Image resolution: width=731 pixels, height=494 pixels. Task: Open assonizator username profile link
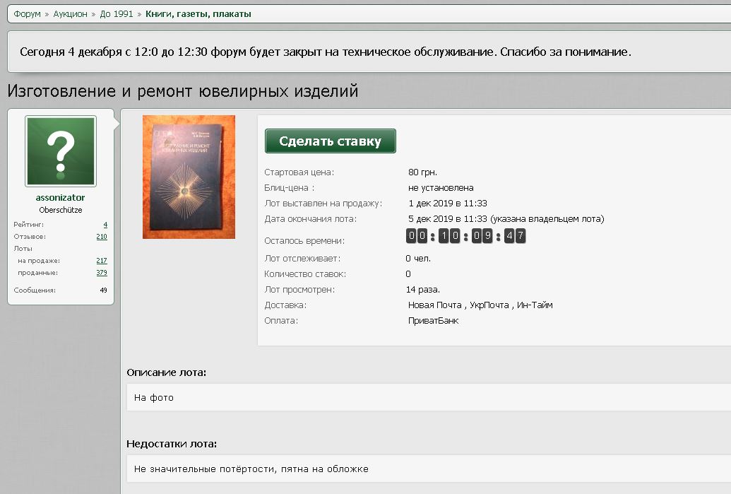[x=60, y=197]
